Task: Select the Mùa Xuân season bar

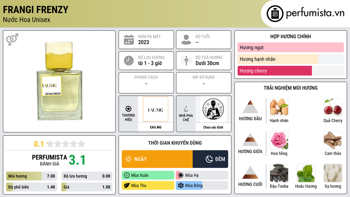Action: [x=148, y=175]
